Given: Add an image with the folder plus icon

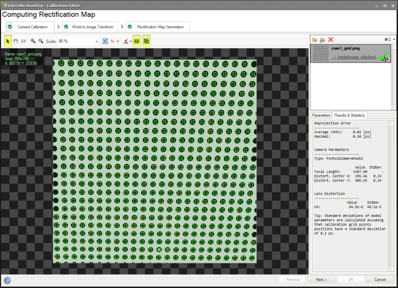Looking at the screenshot, I should 314,40.
